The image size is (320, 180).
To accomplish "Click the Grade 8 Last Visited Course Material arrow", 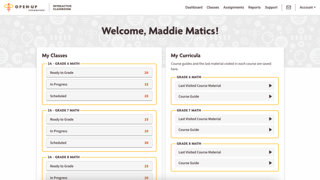I will pos(270,152).
